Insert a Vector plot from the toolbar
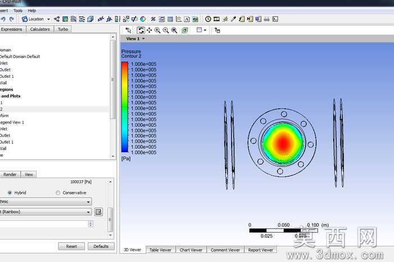Viewport: 394px width, 262px height. click(x=57, y=19)
